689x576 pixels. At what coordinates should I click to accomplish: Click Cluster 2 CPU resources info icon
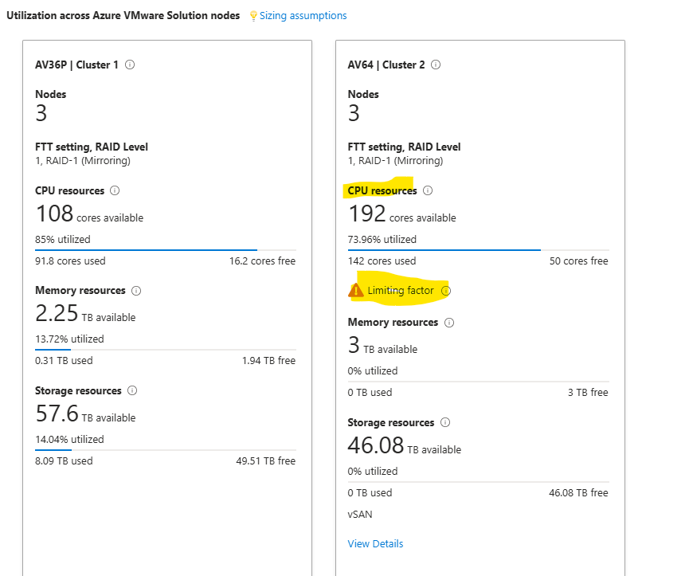point(428,191)
